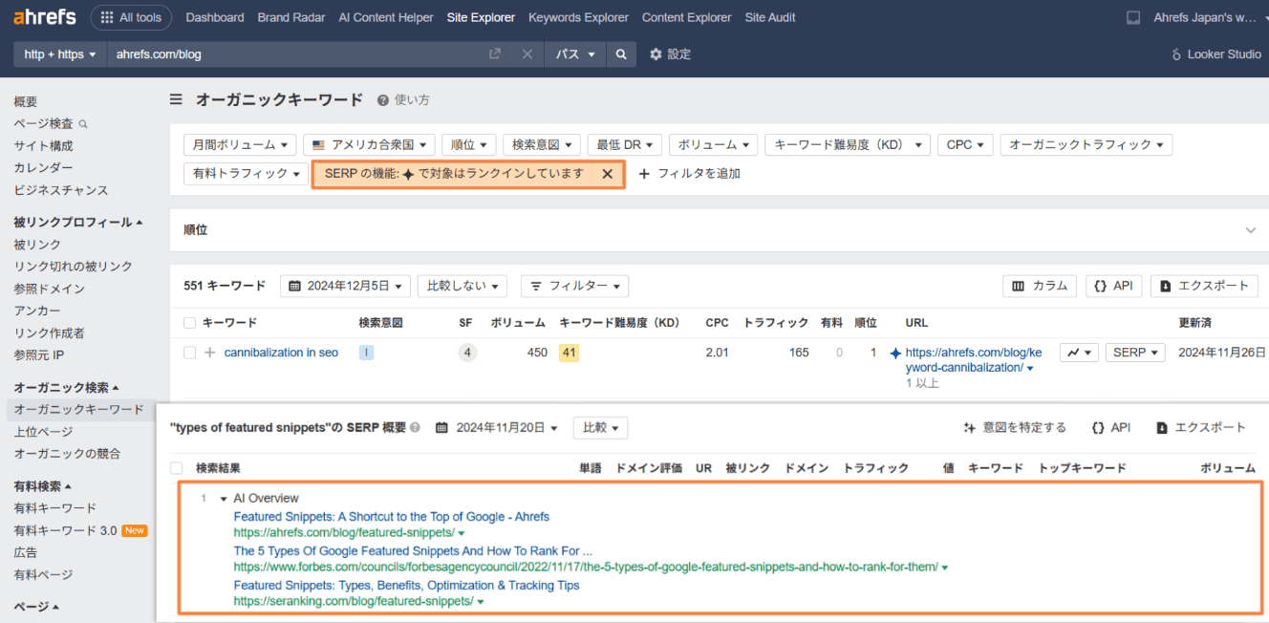Click the API icon above the keyword table
The width and height of the screenshot is (1269, 623).
click(x=1113, y=285)
